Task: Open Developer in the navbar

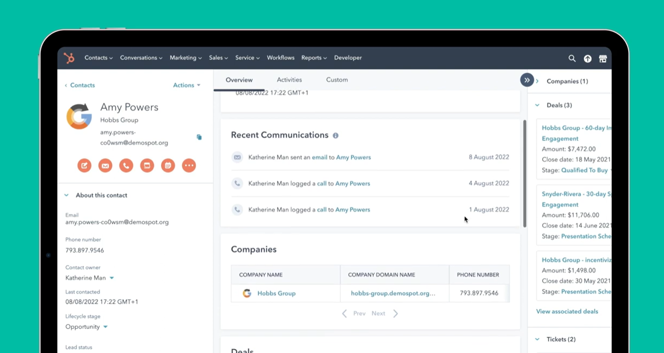Action: [x=348, y=58]
